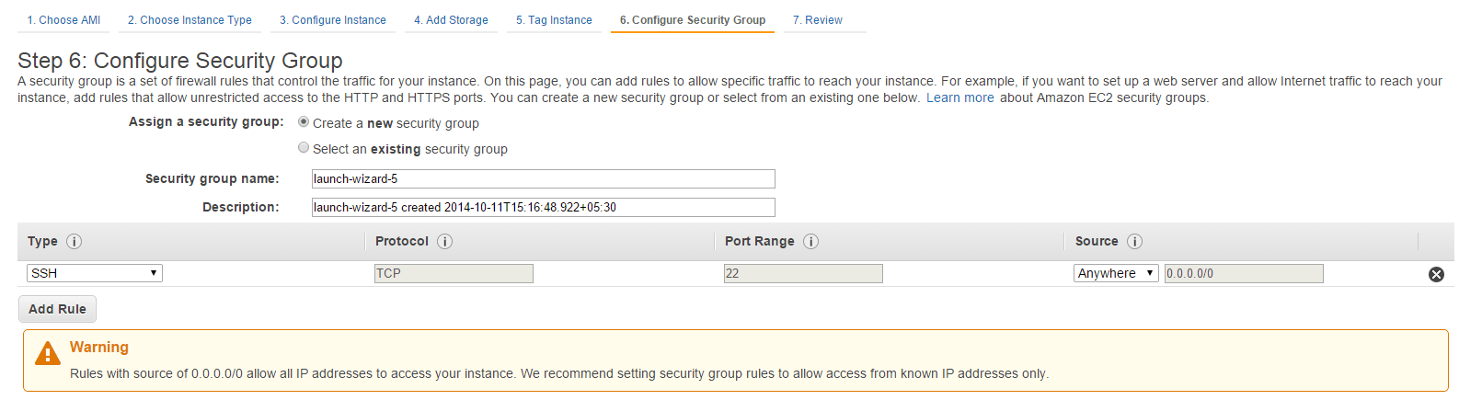Switch to 2. Choose Instance Type tab
1459x400 pixels.
(190, 19)
